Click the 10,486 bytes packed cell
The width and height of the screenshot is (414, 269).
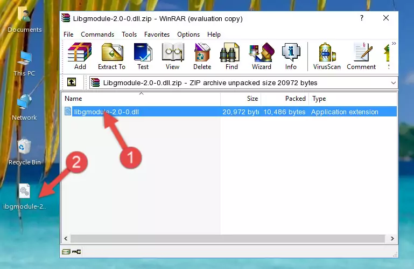click(284, 112)
